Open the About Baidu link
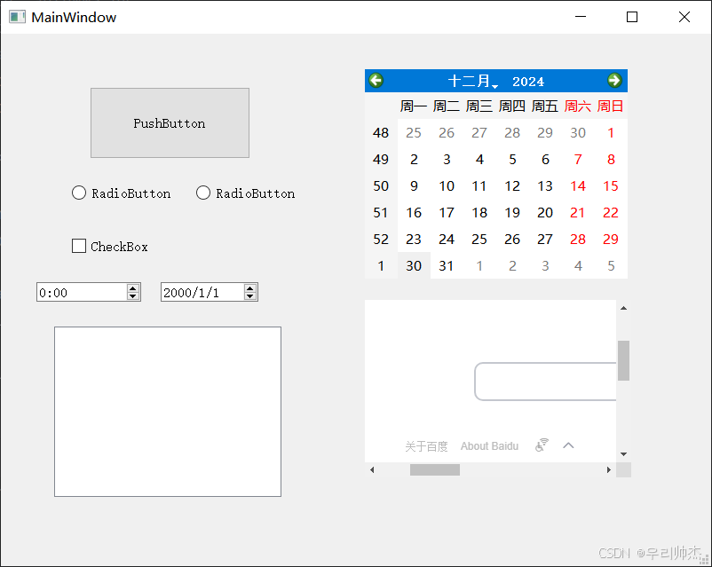The height and width of the screenshot is (567, 712). pyautogui.click(x=489, y=445)
